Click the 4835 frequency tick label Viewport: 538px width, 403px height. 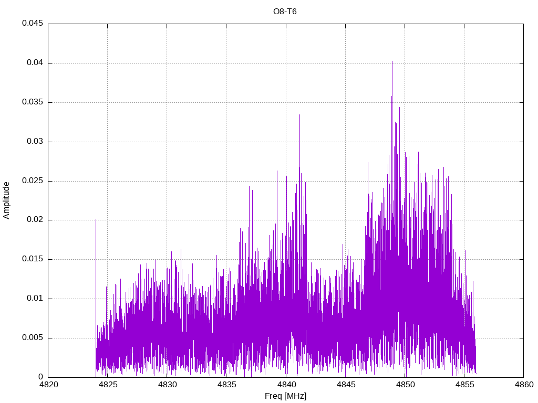point(226,385)
